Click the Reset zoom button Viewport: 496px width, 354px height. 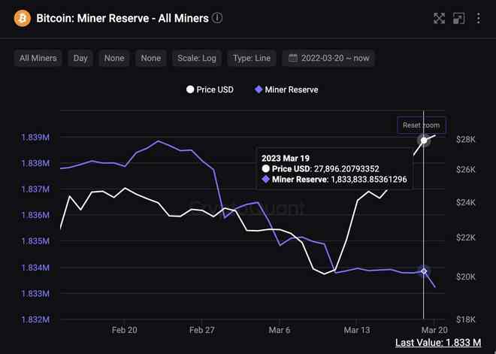422,126
